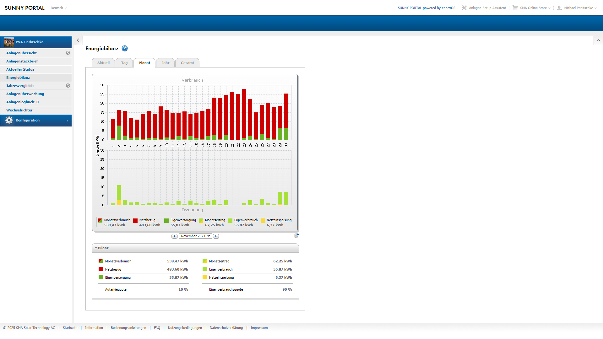Toggle Netzbezug red legend swatch
Viewport: 603px width, 339px height.
(135, 221)
